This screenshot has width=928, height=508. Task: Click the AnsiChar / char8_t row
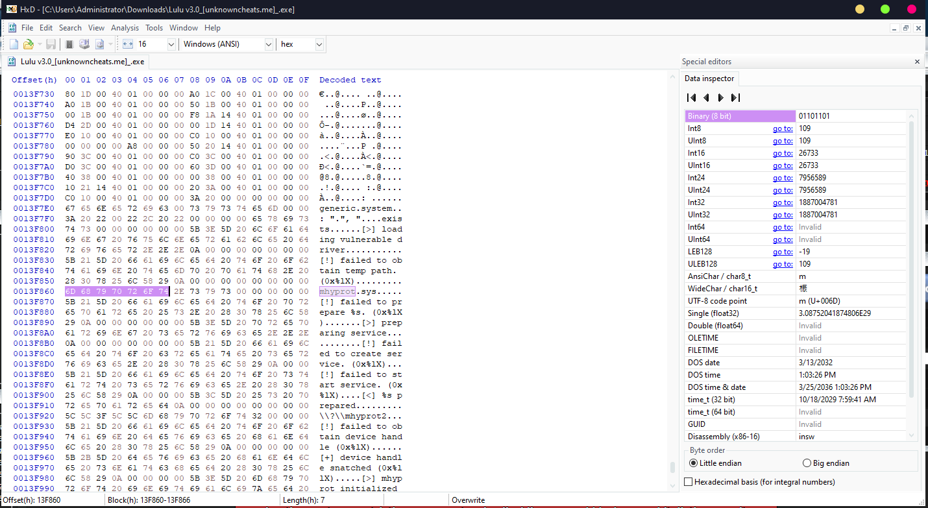[x=796, y=276]
